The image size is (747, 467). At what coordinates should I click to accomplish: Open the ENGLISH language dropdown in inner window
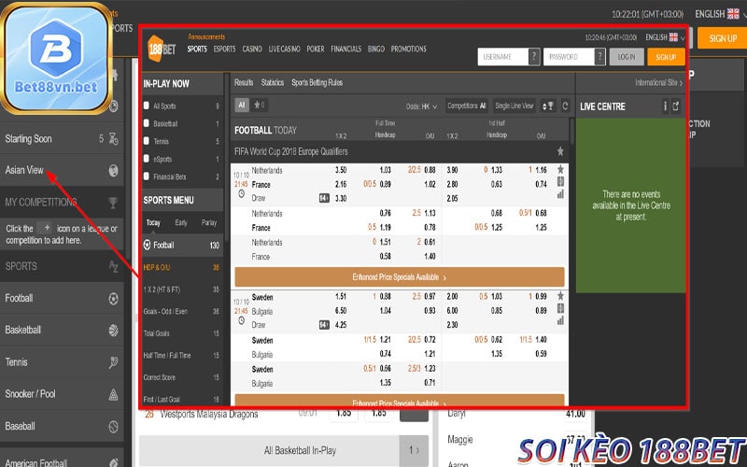(665, 37)
